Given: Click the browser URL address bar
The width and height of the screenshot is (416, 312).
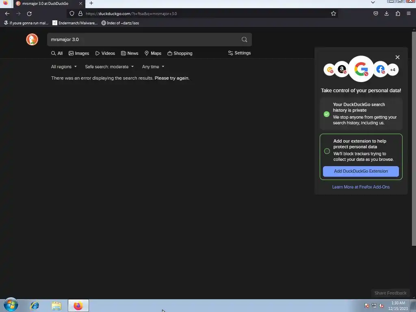Looking at the screenshot, I should tap(201, 13).
